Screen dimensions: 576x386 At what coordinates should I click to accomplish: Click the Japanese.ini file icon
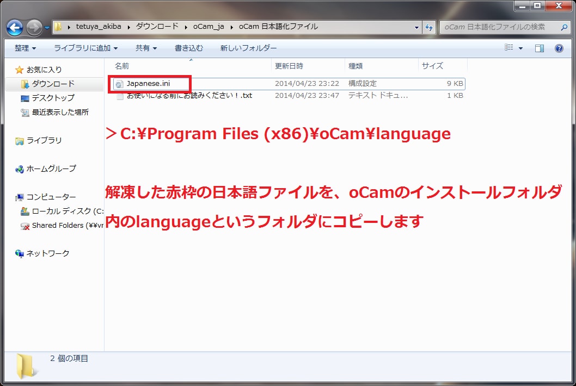pyautogui.click(x=119, y=84)
